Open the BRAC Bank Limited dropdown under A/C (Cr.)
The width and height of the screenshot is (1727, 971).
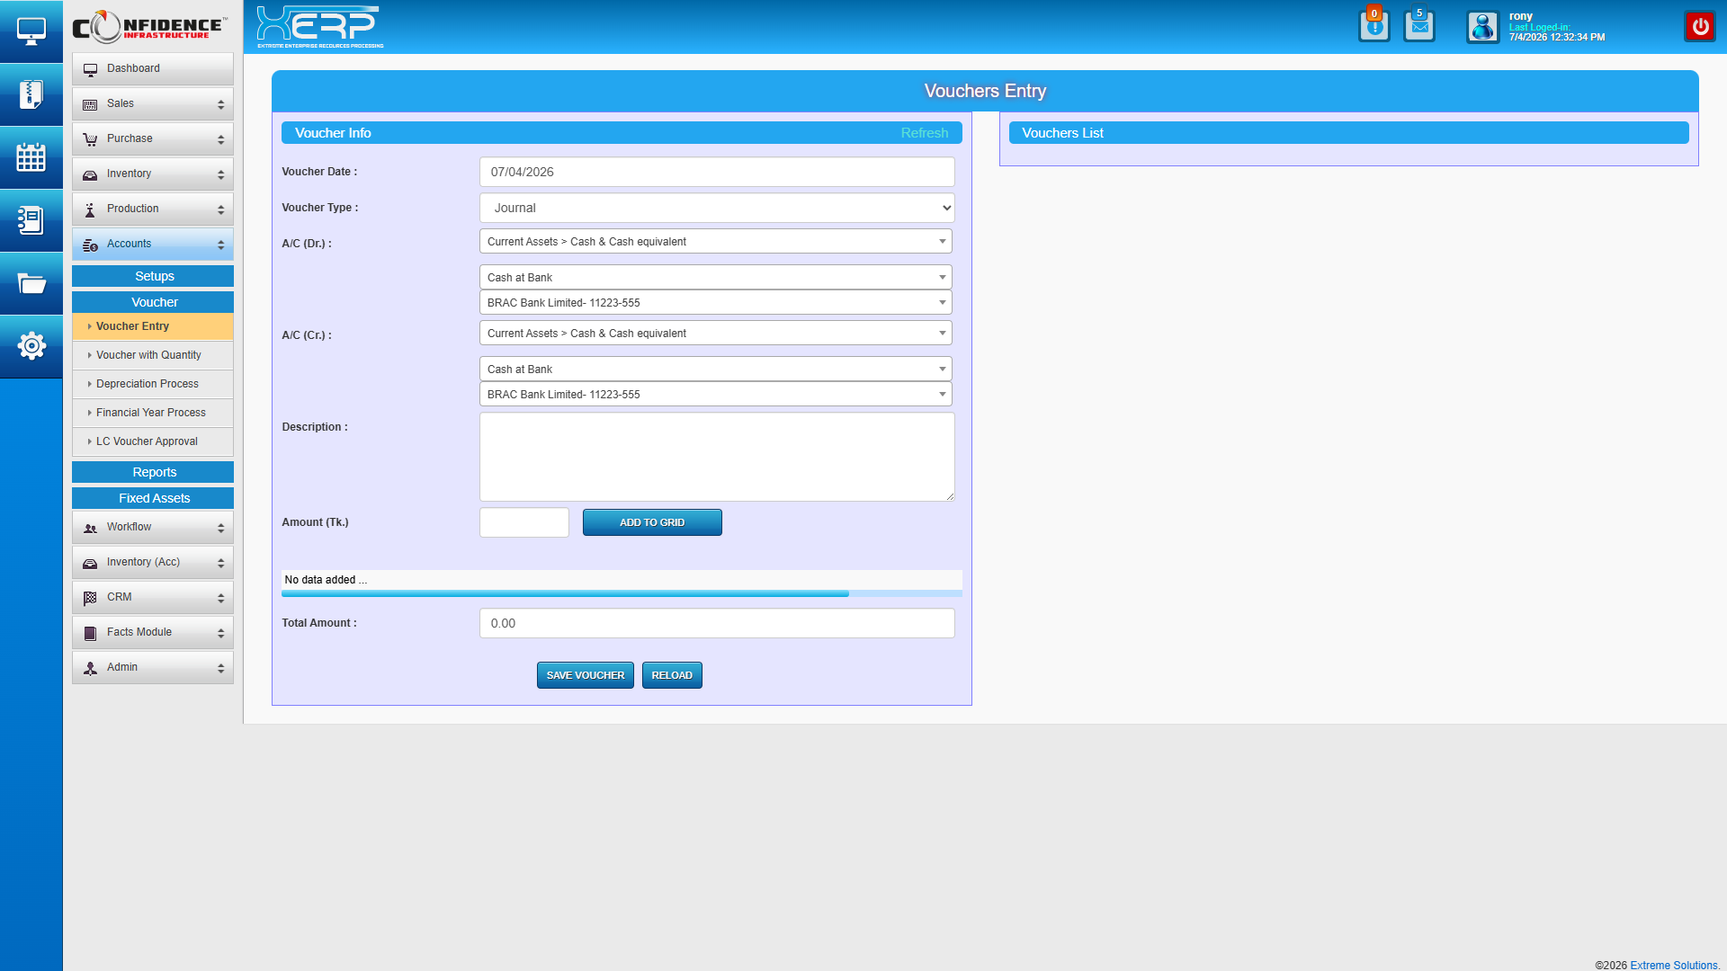(x=715, y=394)
